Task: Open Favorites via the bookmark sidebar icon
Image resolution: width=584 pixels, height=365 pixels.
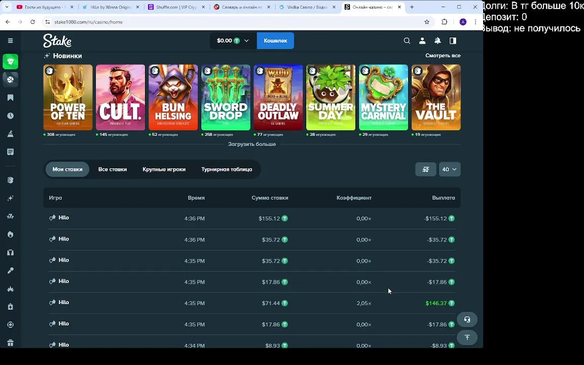Action: pos(11,97)
